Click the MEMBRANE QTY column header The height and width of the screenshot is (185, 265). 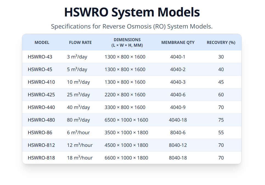pyautogui.click(x=178, y=43)
